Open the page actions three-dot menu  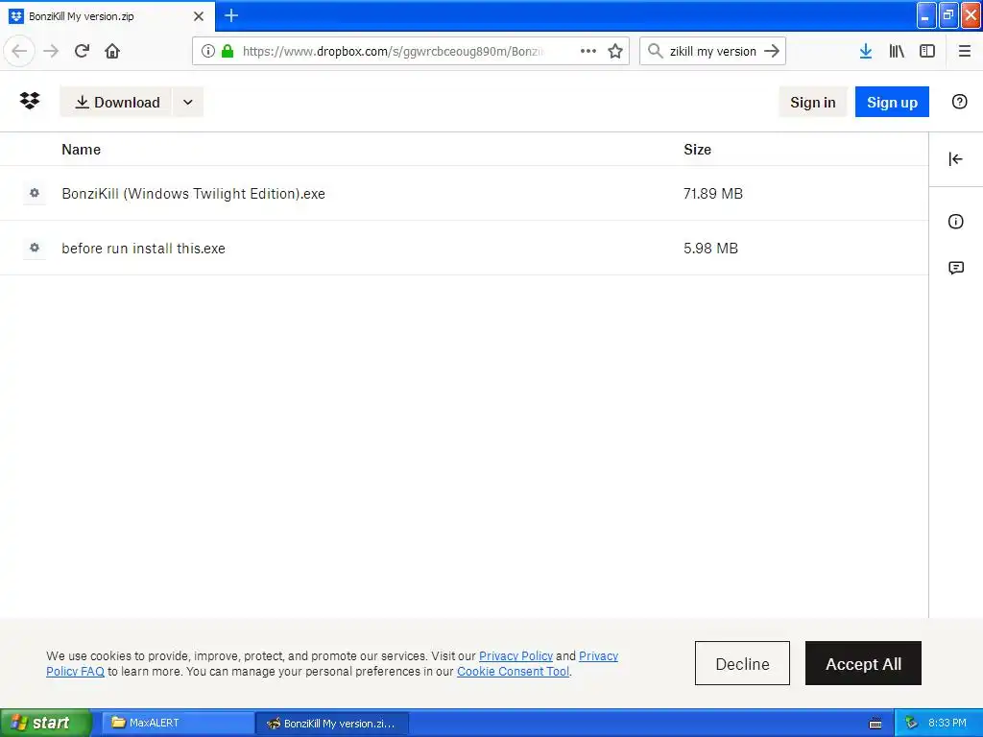tap(588, 51)
